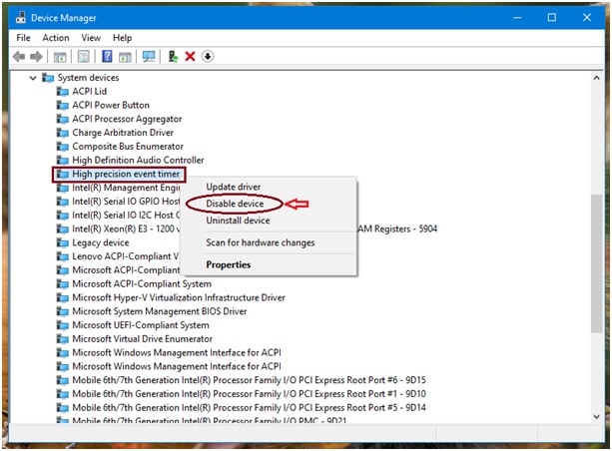Click the Scan for hardware changes monitor icon

point(149,57)
